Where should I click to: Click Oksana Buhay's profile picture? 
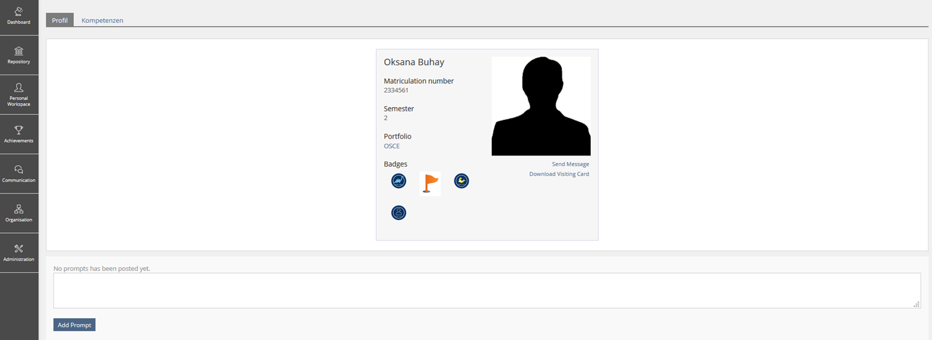pos(541,106)
